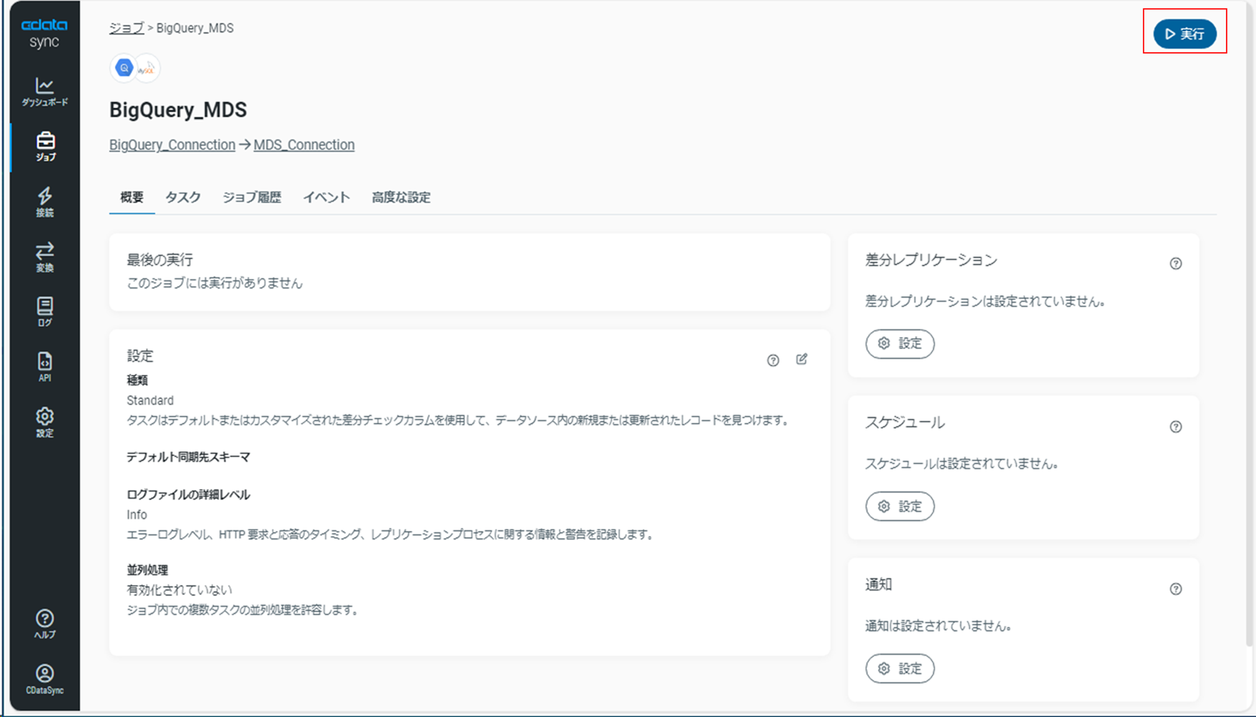Click the 並列処理 label
Screen dimensions: 1256x717
[147, 570]
